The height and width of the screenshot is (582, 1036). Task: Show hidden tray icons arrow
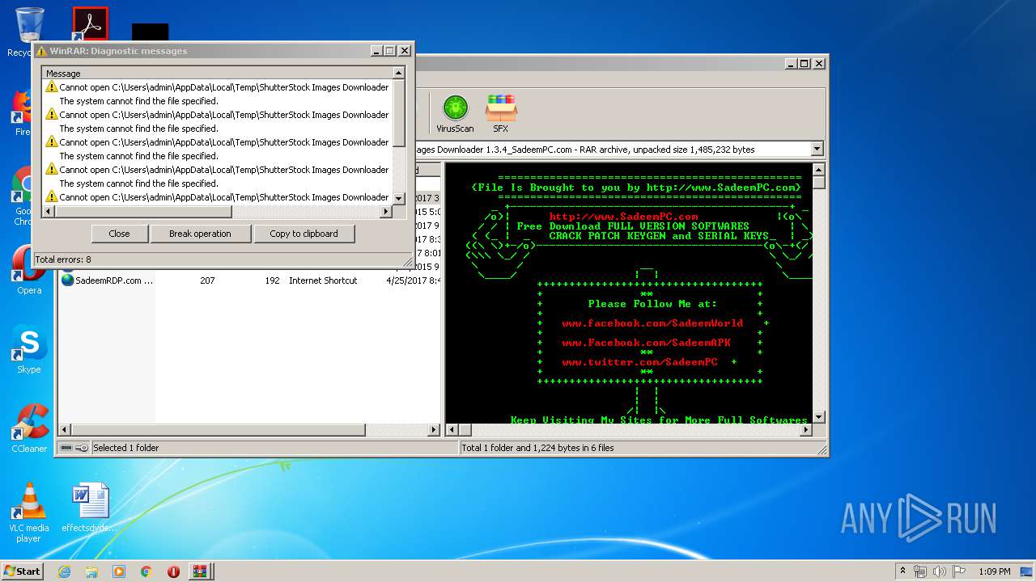[x=902, y=571]
